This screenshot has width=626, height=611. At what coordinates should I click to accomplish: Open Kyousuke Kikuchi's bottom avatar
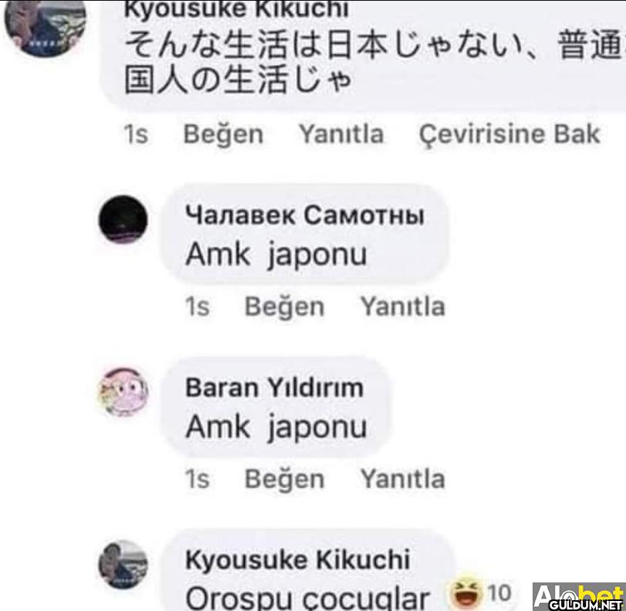coord(123,564)
